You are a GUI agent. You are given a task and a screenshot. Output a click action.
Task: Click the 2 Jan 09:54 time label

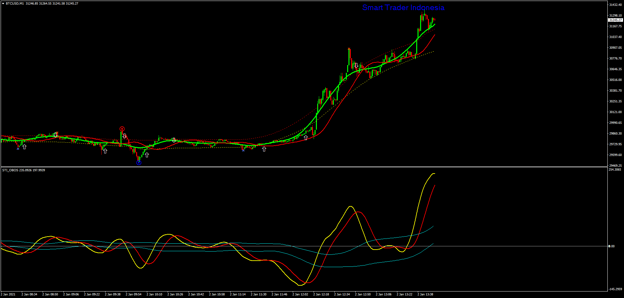(134, 294)
